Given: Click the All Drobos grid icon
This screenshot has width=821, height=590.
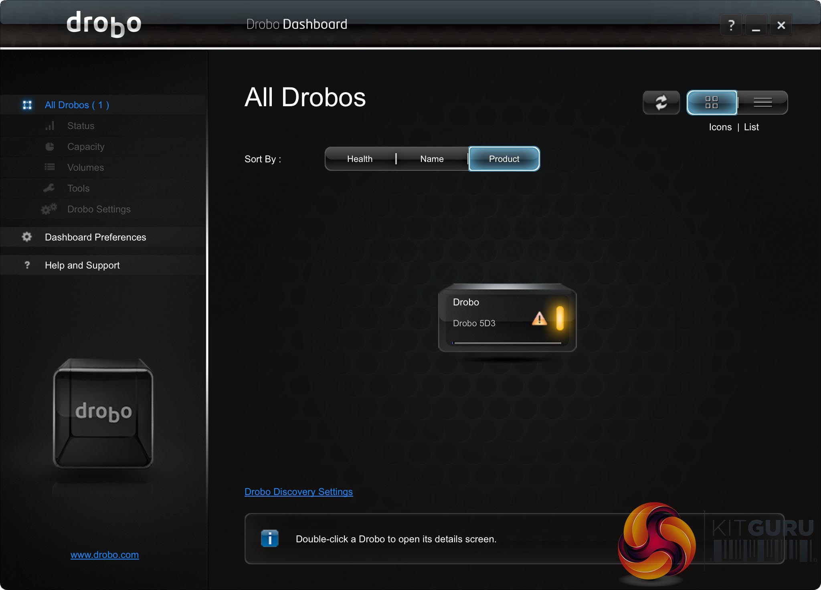Looking at the screenshot, I should 27,105.
